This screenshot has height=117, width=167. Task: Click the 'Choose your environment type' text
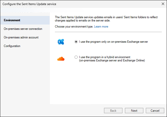coord(74,27)
